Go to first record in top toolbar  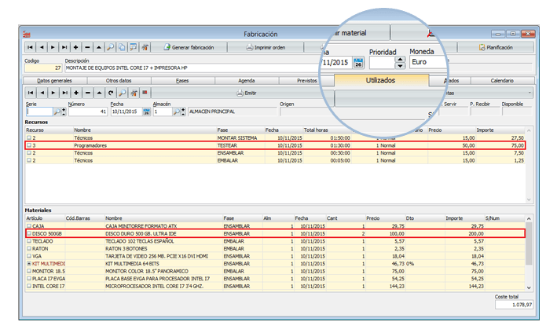click(x=30, y=48)
